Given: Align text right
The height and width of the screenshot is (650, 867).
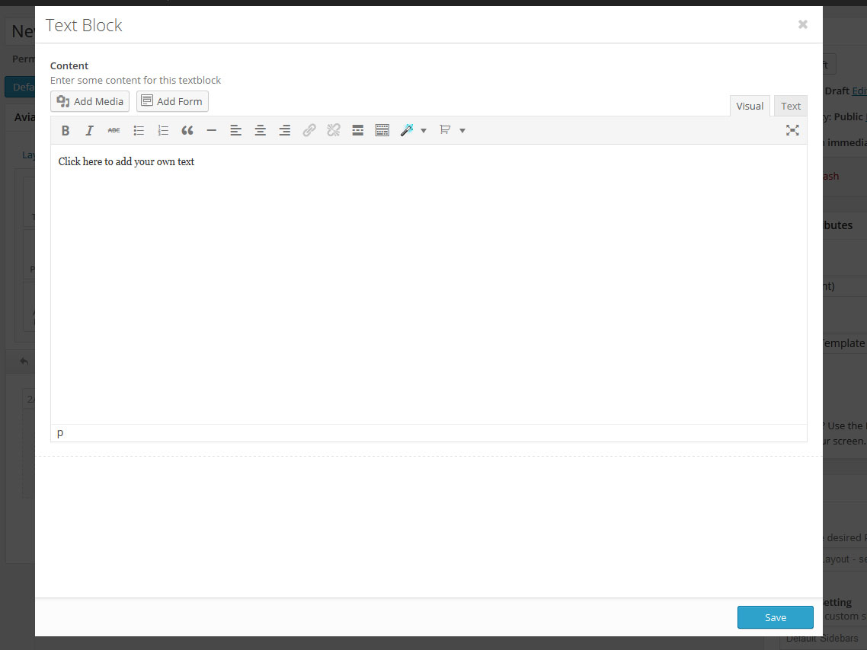Looking at the screenshot, I should point(284,130).
